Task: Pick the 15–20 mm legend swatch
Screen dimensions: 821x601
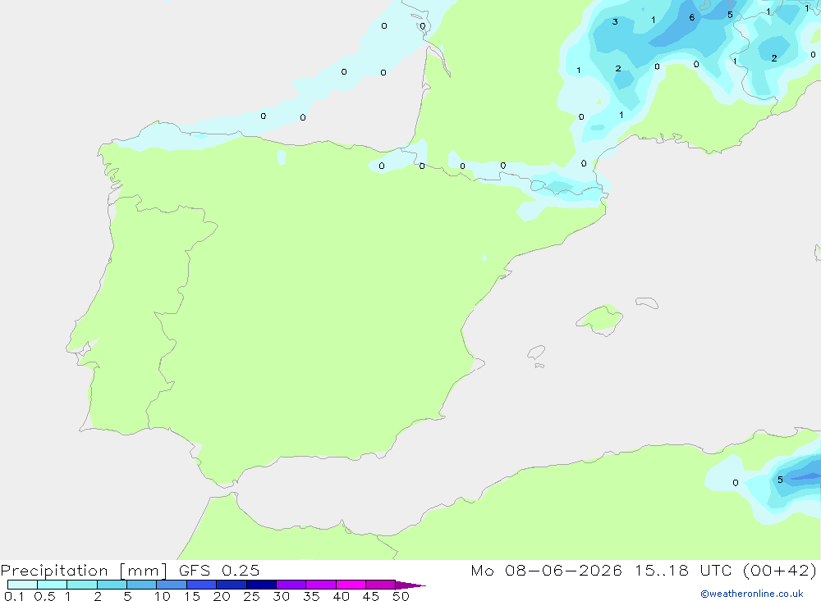Action: (x=201, y=585)
